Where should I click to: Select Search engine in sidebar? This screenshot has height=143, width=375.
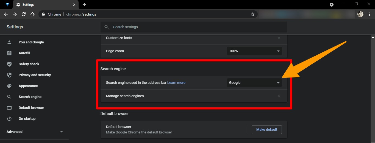(30, 97)
